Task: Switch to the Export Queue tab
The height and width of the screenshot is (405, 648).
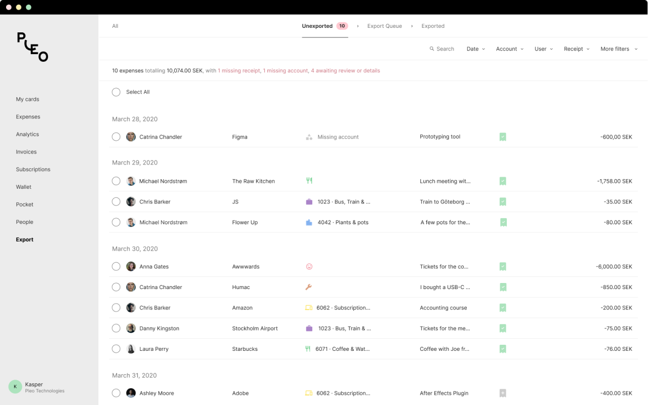Action: point(384,26)
